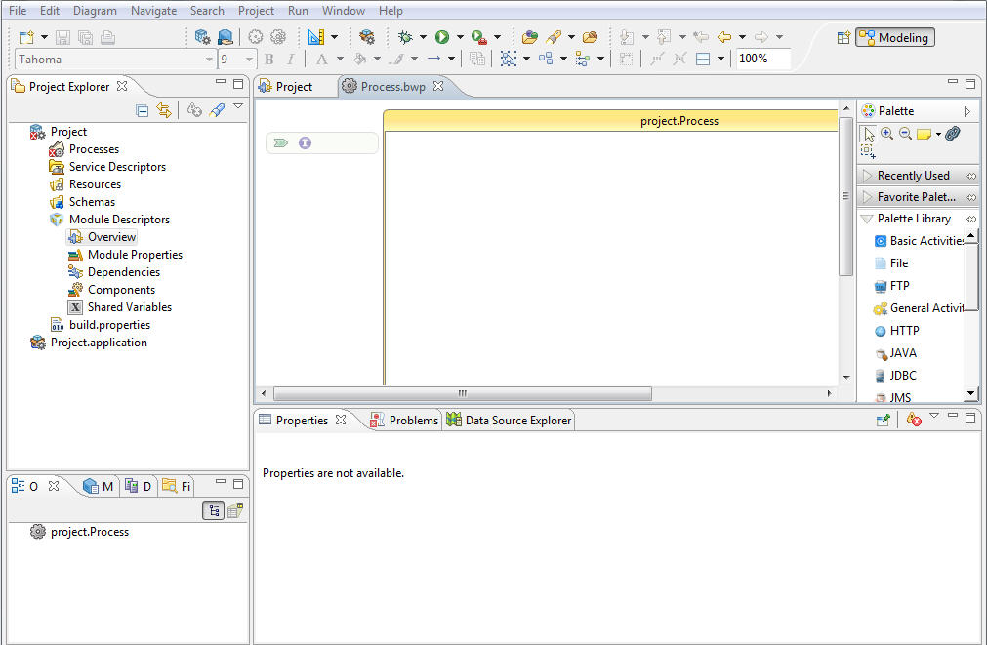Open Module Properties in project tree
The image size is (987, 645).
(x=135, y=255)
